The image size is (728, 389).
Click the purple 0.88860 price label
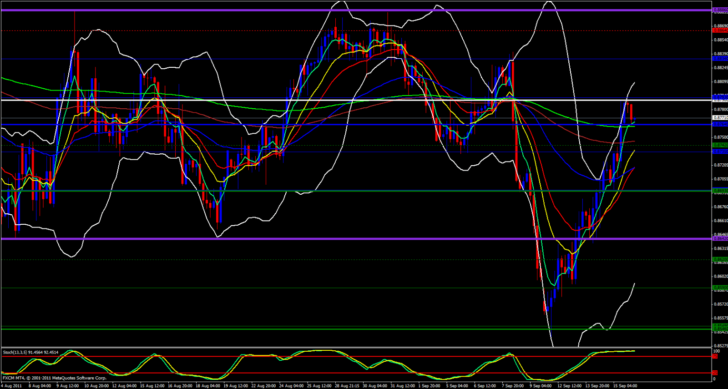tap(720, 10)
